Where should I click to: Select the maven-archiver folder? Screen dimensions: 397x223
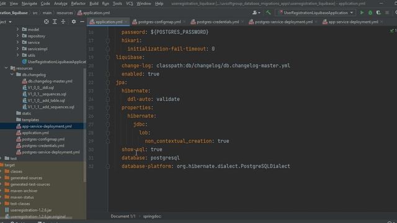[21, 191]
